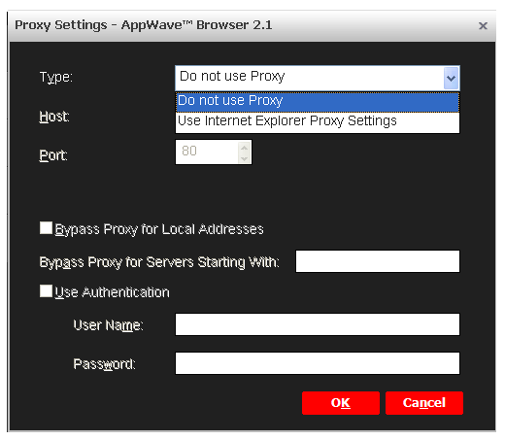Click the 'Type:' label
Screen dimensions: 505x440
tap(56, 78)
